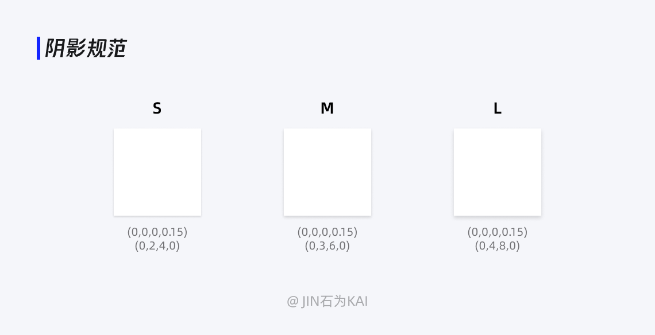Click the blue vertical bar beside the title
This screenshot has width=655, height=335.
point(38,48)
